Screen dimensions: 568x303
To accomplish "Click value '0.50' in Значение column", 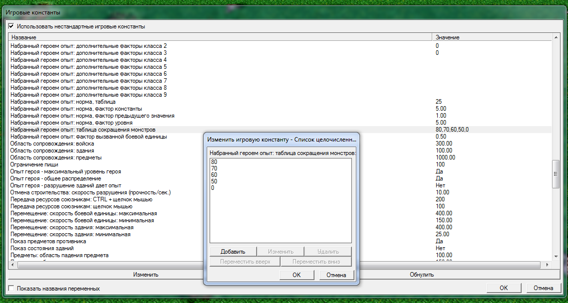I will pos(441,137).
